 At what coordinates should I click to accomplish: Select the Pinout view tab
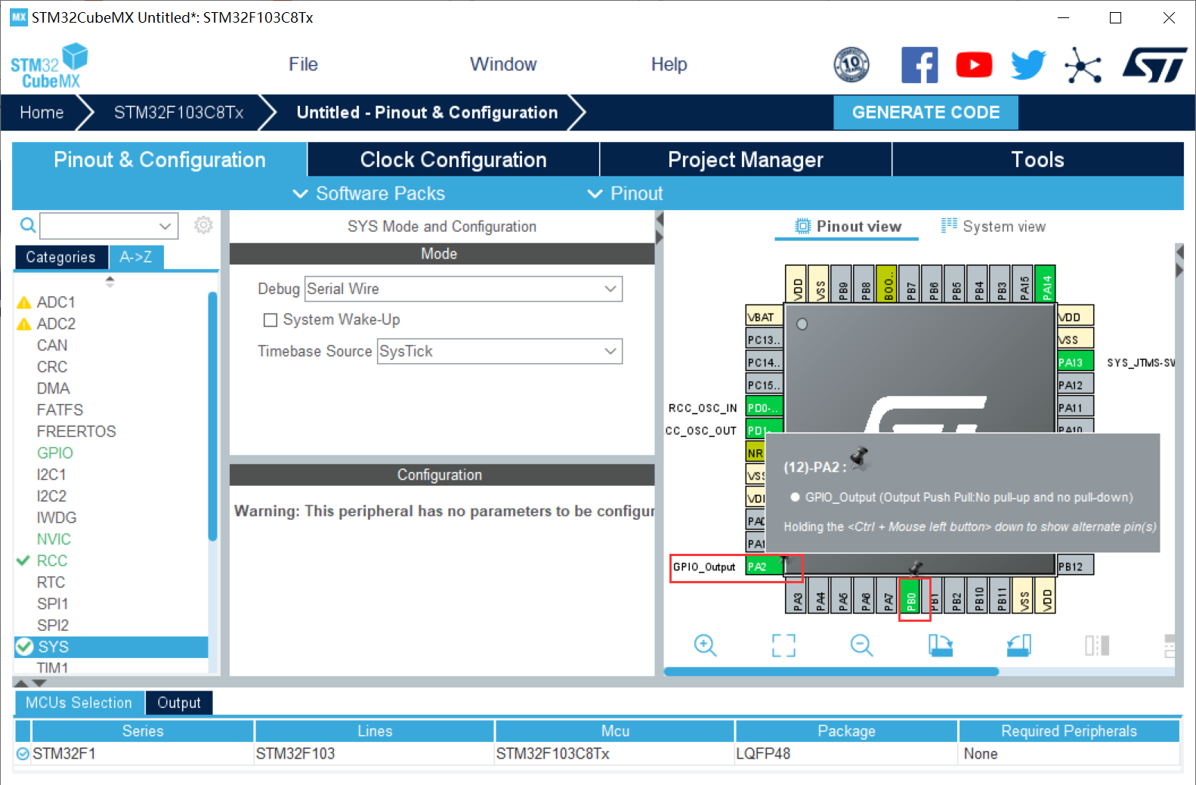848,226
